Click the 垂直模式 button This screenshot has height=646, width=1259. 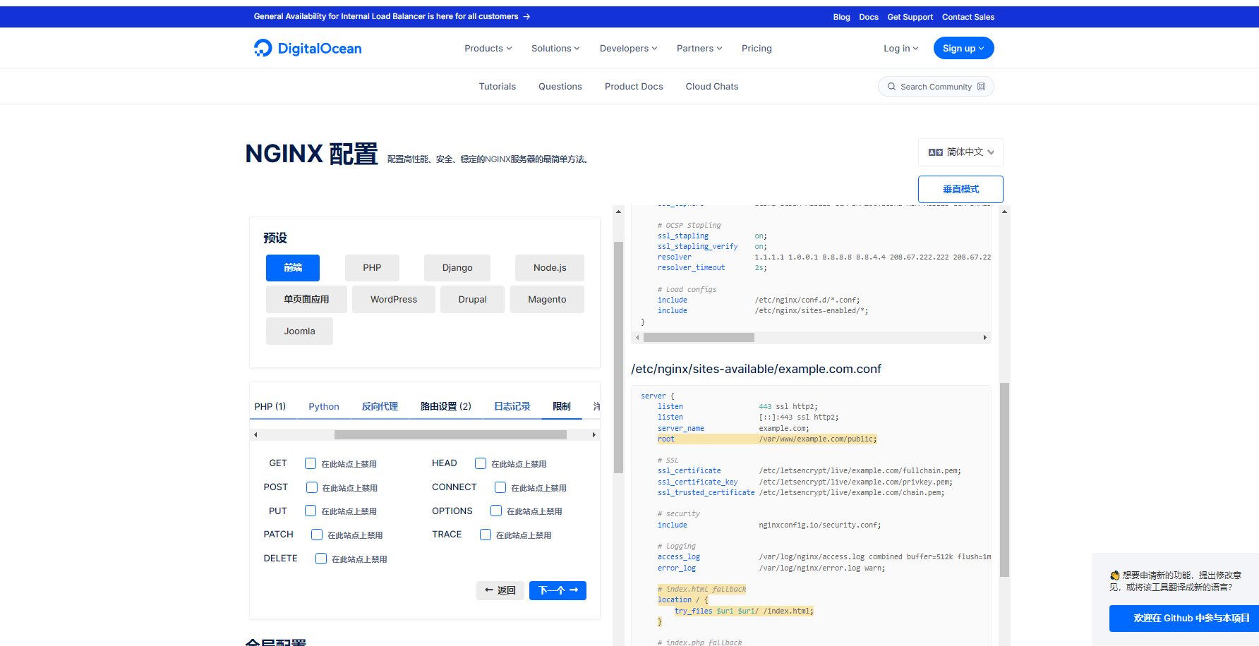click(960, 189)
